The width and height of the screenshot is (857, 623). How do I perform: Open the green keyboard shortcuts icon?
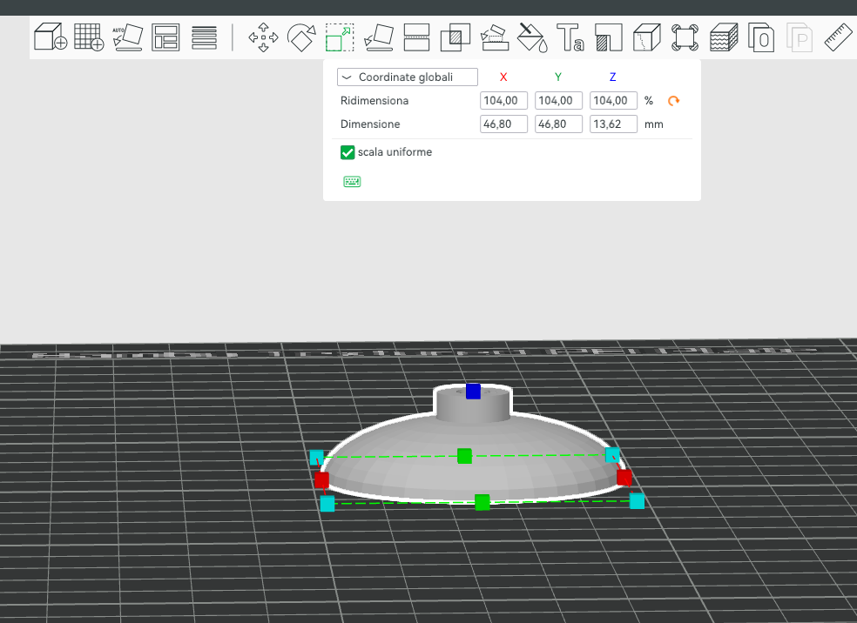tap(352, 181)
